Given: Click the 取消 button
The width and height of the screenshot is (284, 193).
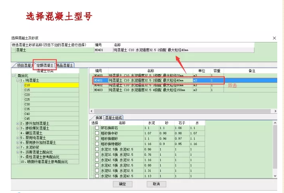Looking at the screenshot, I should (153, 184).
